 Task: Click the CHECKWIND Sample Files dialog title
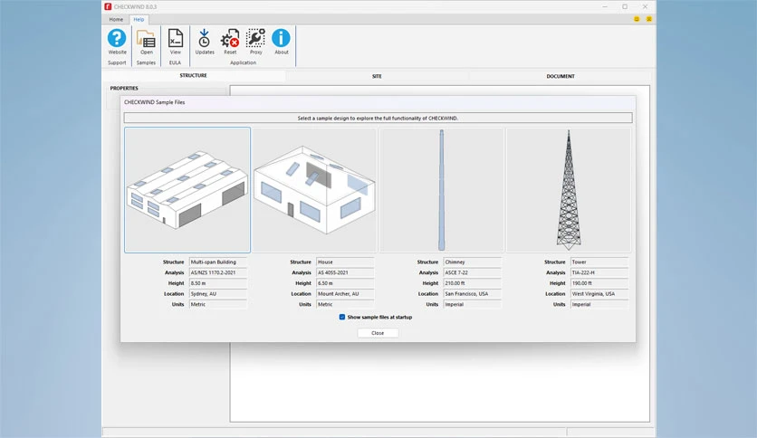[x=155, y=102]
